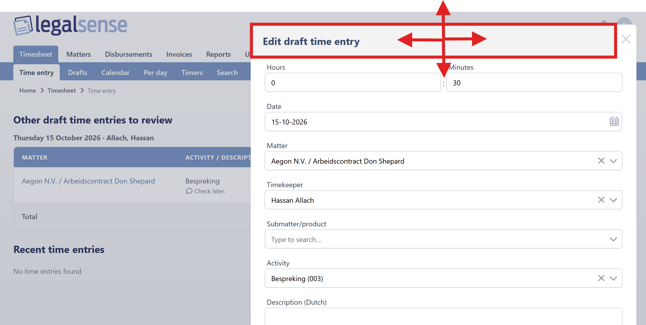
Task: Clear the Activity field selection
Action: 601,278
